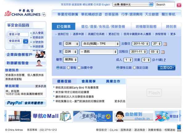Open the cabin class dropdown 經濟
Viewport: 185px width, 136px height.
(x=70, y=60)
